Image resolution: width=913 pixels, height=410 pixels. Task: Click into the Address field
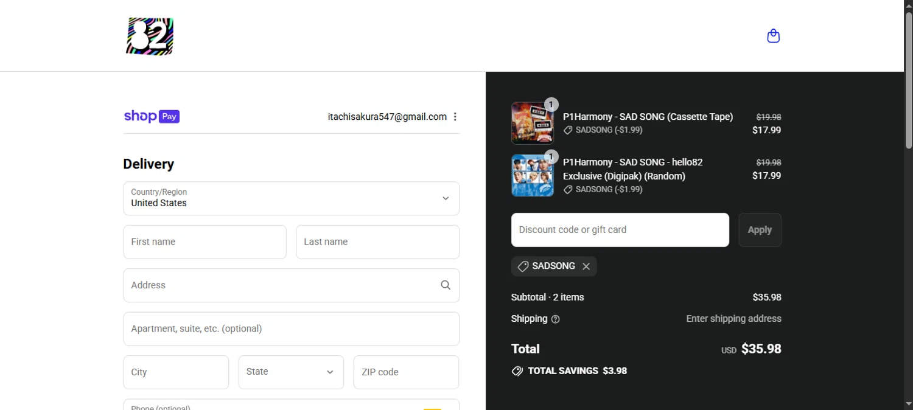click(x=292, y=285)
